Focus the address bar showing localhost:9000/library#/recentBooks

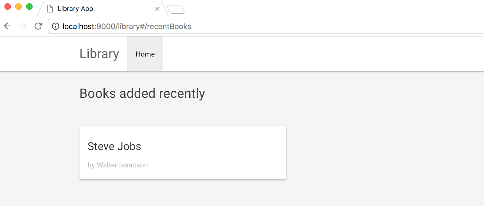[242, 26]
